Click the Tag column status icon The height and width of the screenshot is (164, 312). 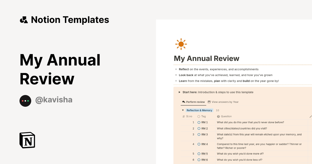coord(199,116)
